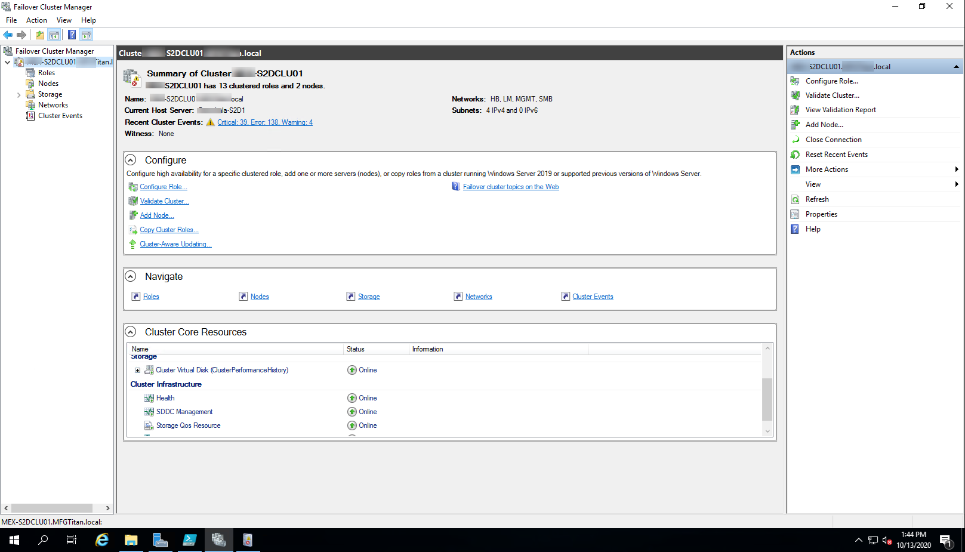
Task: Open More Actions submenu arrow
Action: tap(957, 169)
